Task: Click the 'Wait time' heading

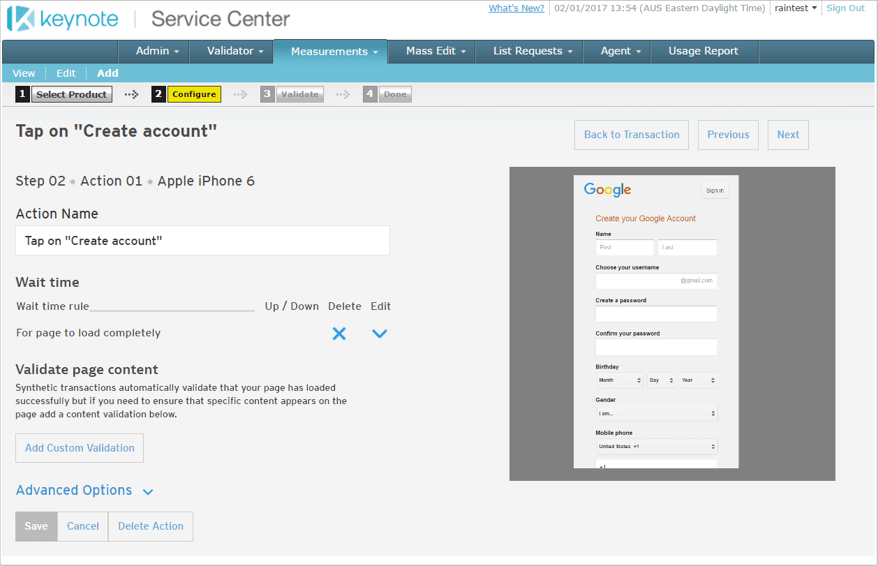Action: coord(47,283)
